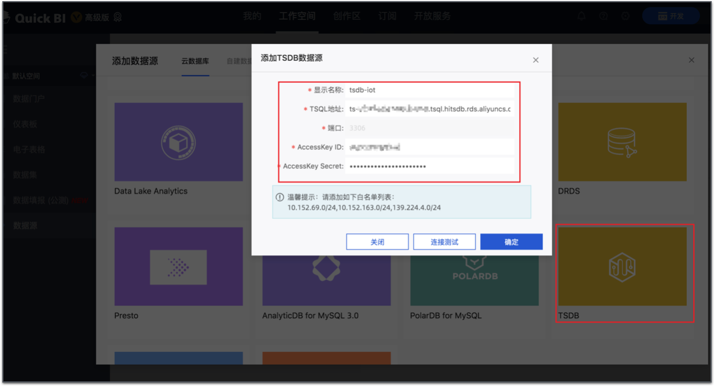Edit the TSQL地址 field
714x386 pixels.
[x=430, y=109]
